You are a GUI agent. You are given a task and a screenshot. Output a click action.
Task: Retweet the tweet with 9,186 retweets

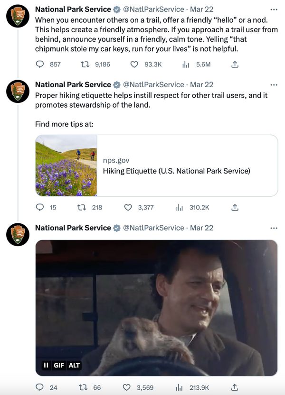(85, 64)
